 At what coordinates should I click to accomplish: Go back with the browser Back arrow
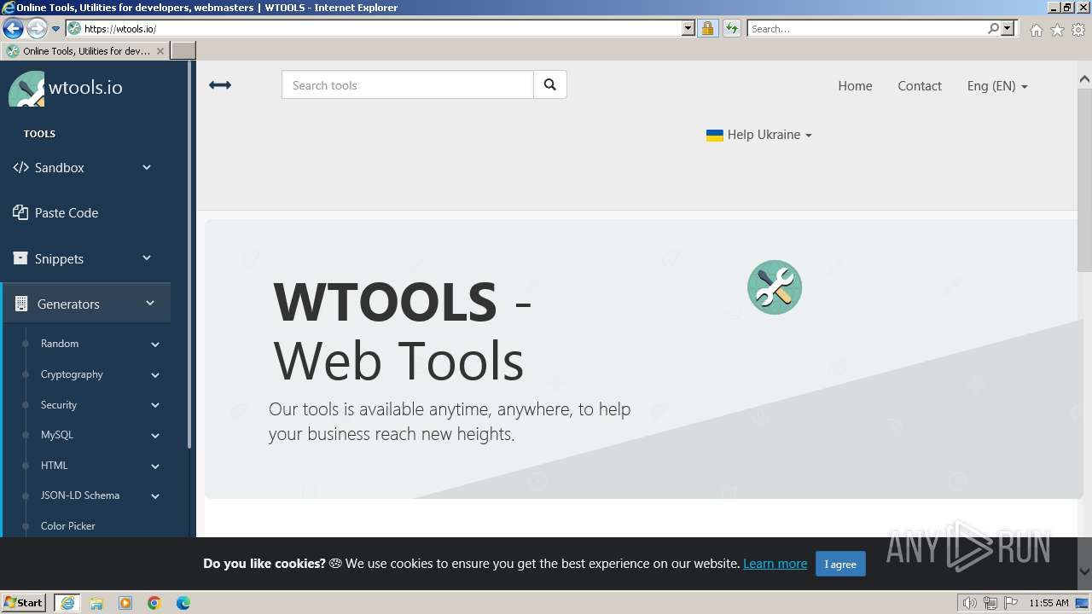(x=13, y=28)
